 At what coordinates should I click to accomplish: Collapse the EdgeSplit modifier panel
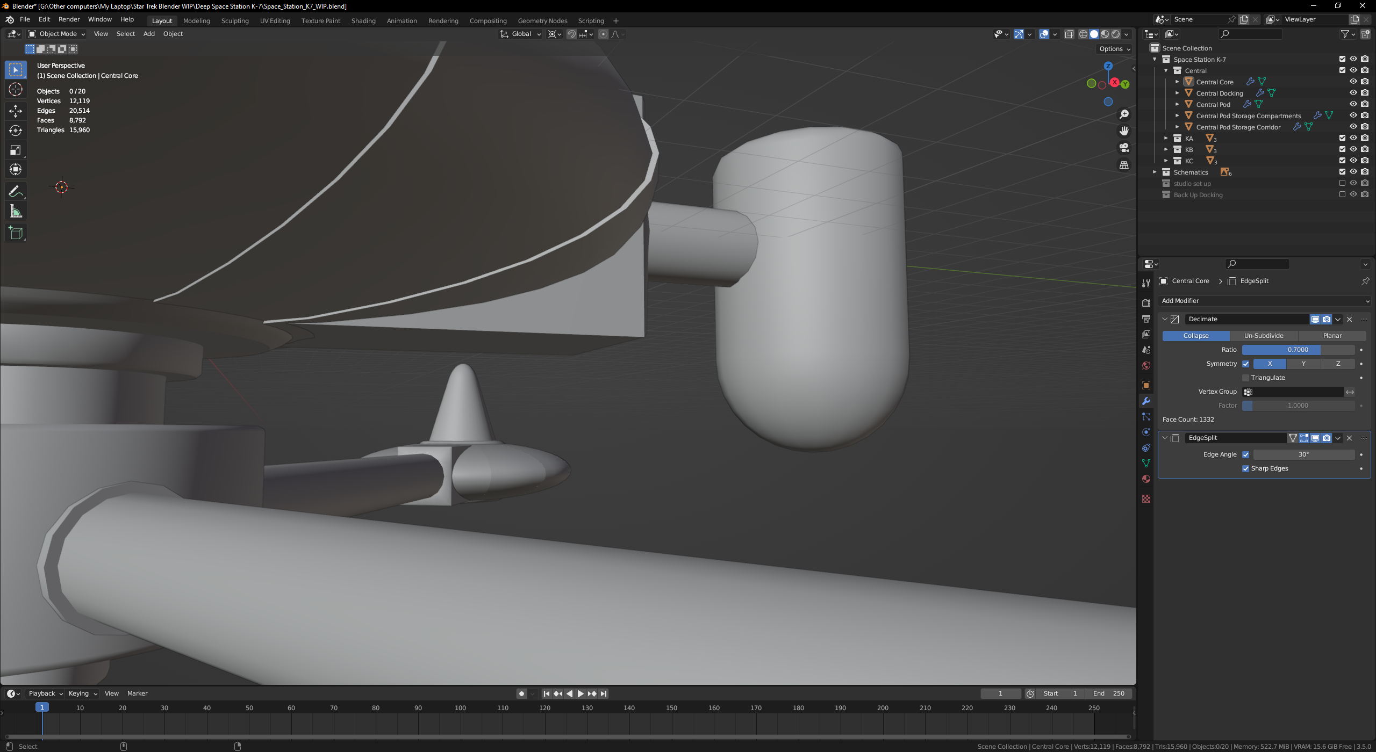(x=1165, y=438)
